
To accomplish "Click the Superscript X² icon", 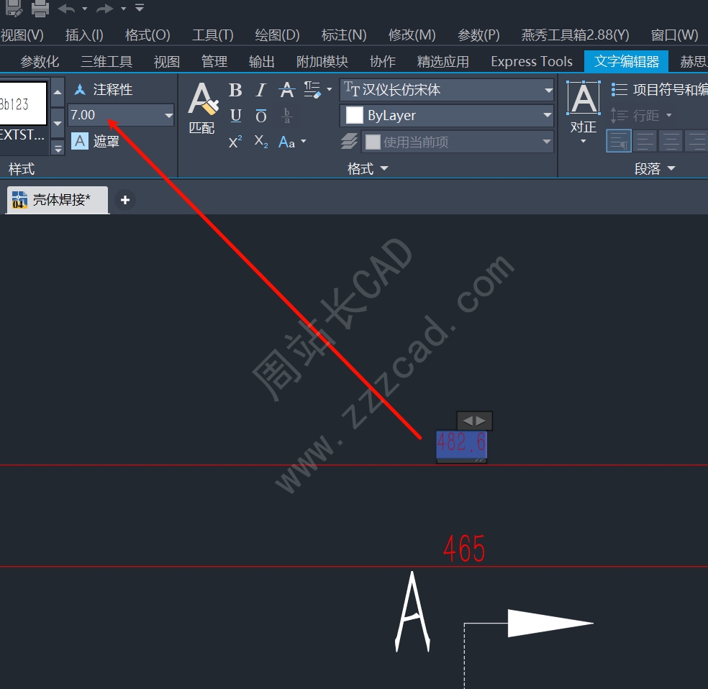I will coord(235,142).
